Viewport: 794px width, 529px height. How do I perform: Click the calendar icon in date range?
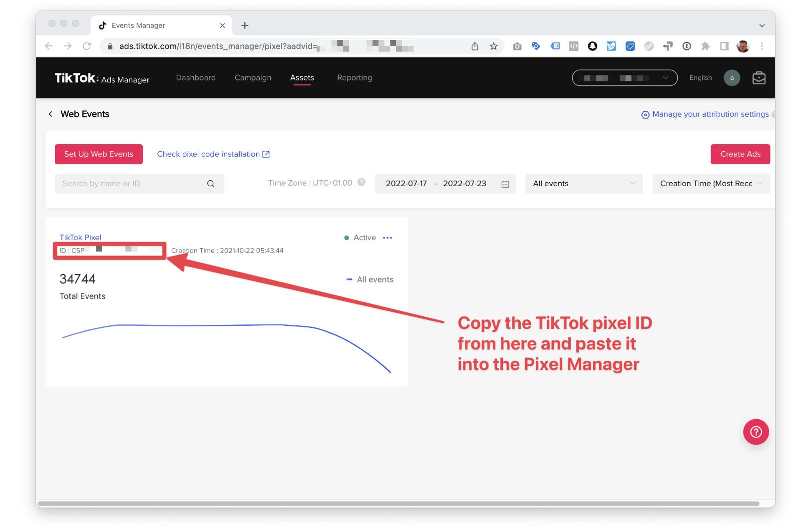click(505, 184)
